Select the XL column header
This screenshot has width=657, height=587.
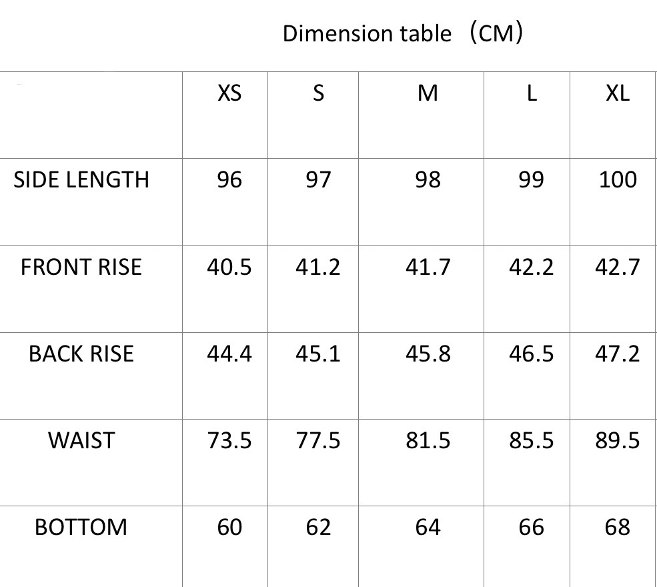[617, 93]
